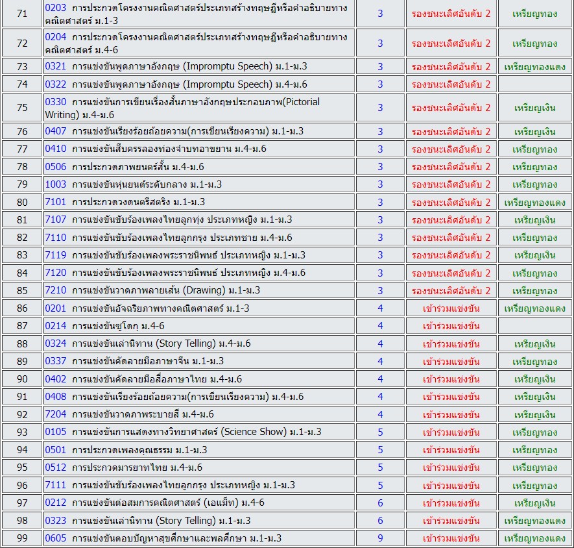Click activity code 0204 link
574x548 pixels.
pos(55,37)
